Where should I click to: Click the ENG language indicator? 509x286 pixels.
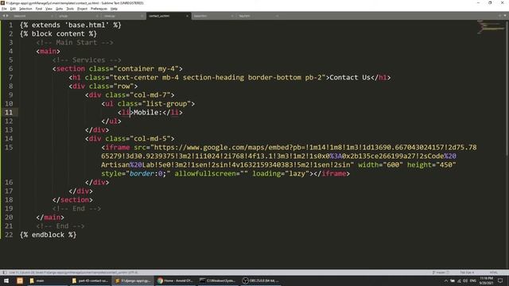click(x=473, y=280)
